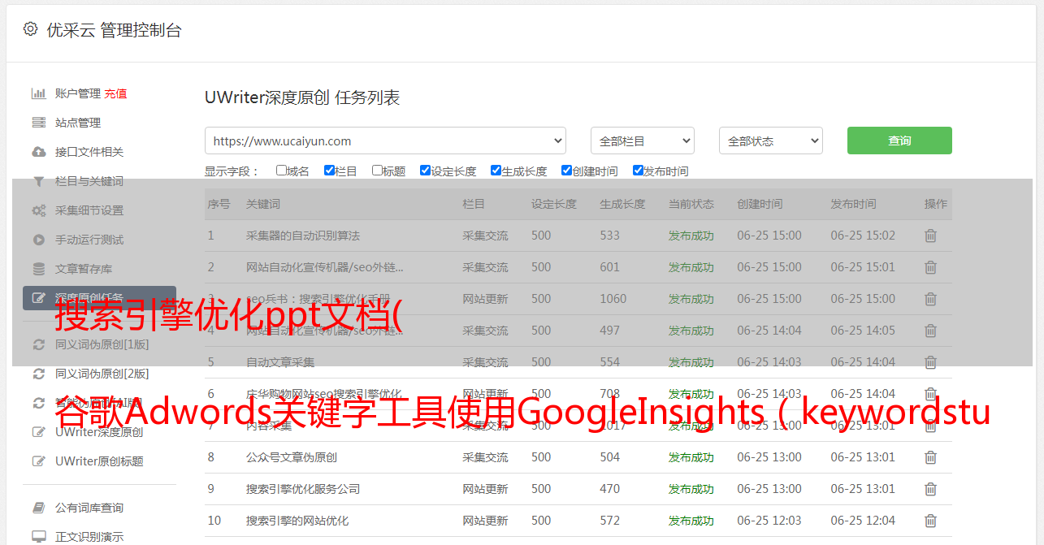
Task: Click the 序号 column header
Action: (219, 204)
